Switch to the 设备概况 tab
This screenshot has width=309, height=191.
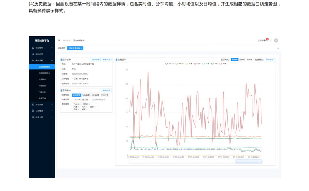coord(62,48)
